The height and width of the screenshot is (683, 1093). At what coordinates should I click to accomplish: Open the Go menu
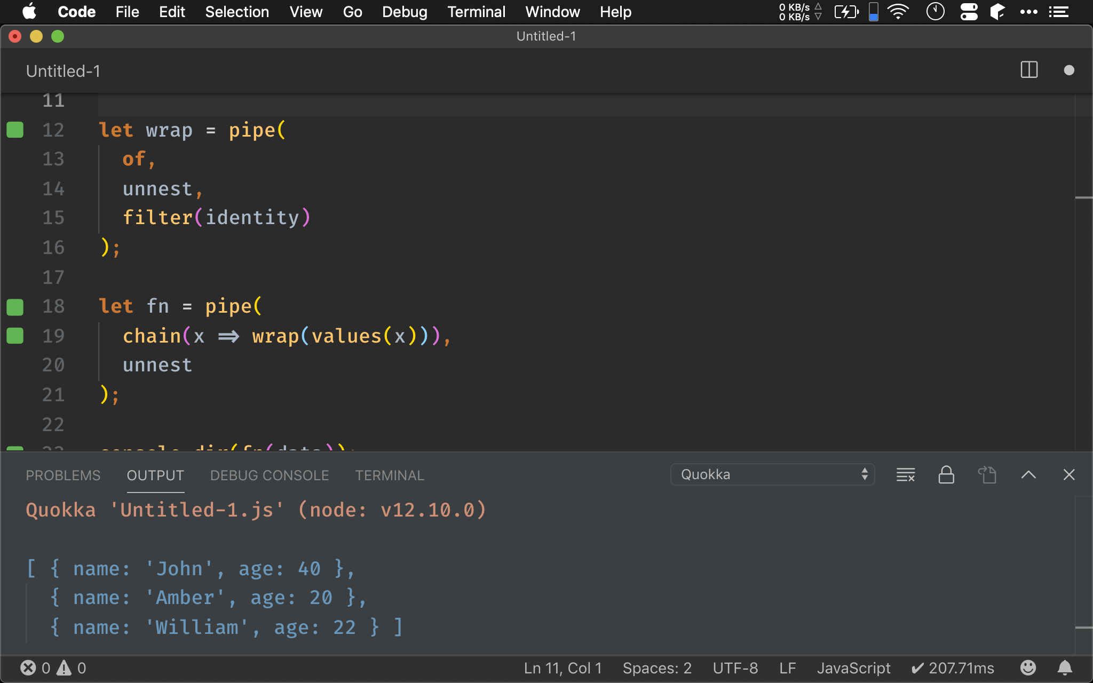(x=352, y=12)
